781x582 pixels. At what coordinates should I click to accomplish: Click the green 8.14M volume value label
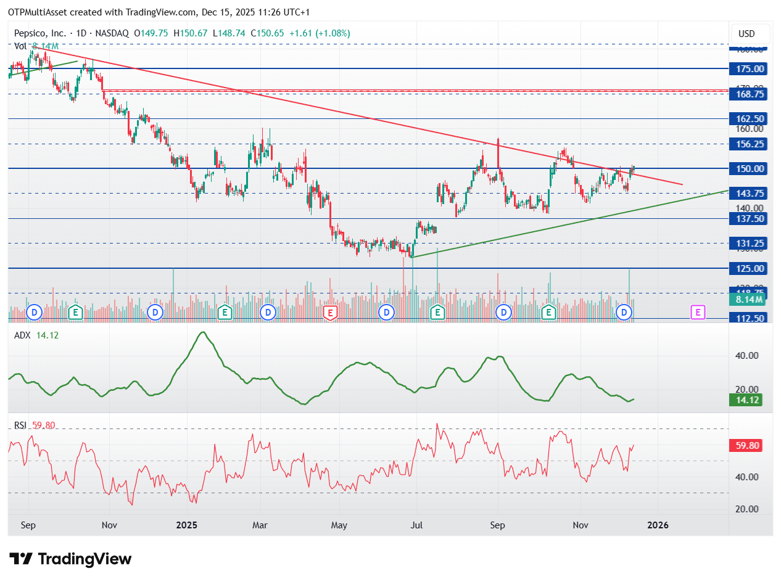(748, 300)
